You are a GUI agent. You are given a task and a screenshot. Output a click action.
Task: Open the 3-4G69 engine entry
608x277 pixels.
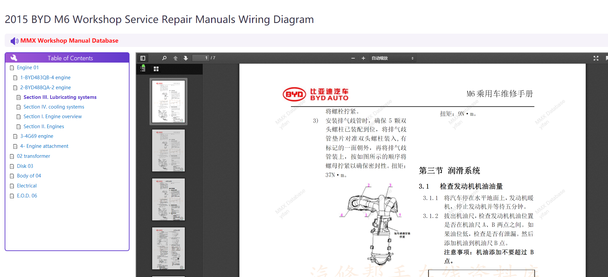pyautogui.click(x=37, y=136)
